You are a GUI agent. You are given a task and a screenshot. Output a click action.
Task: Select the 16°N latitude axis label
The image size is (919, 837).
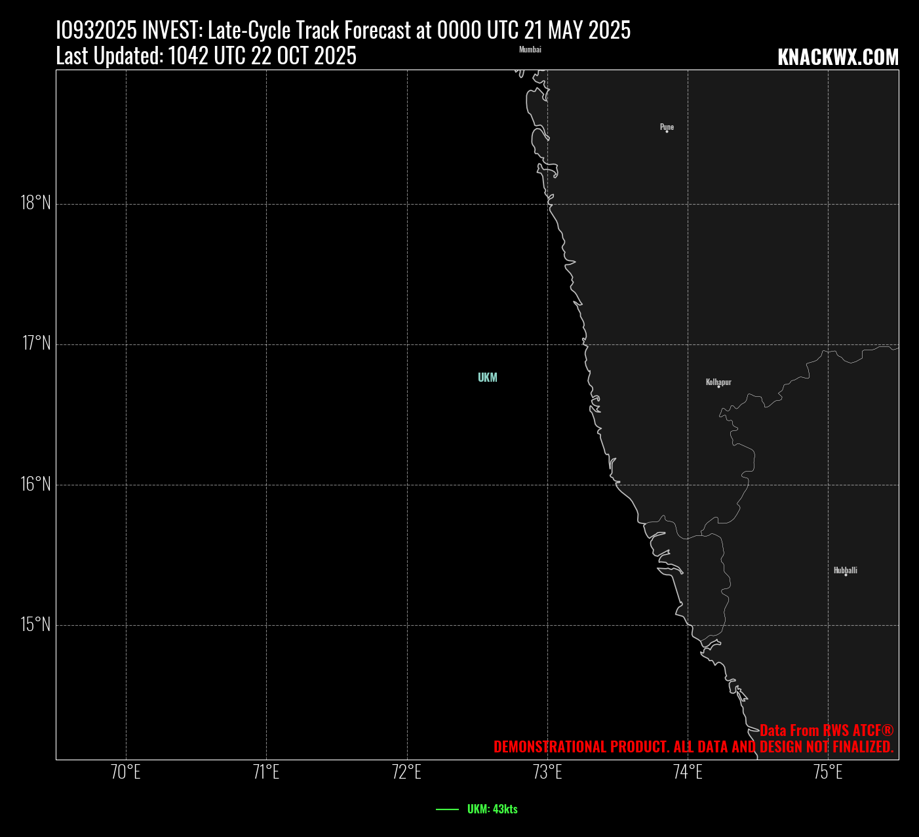[x=35, y=484]
